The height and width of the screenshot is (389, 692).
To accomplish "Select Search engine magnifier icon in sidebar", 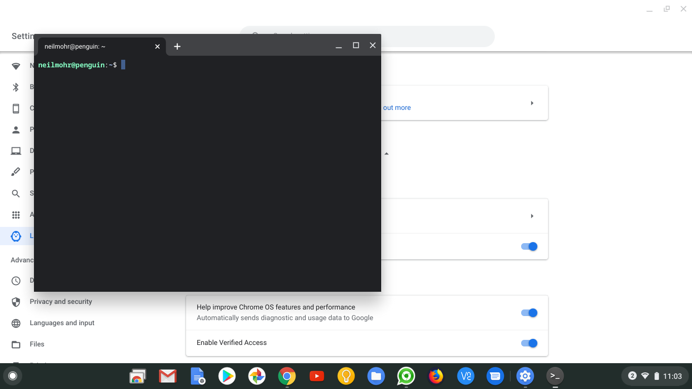I will coord(16,193).
